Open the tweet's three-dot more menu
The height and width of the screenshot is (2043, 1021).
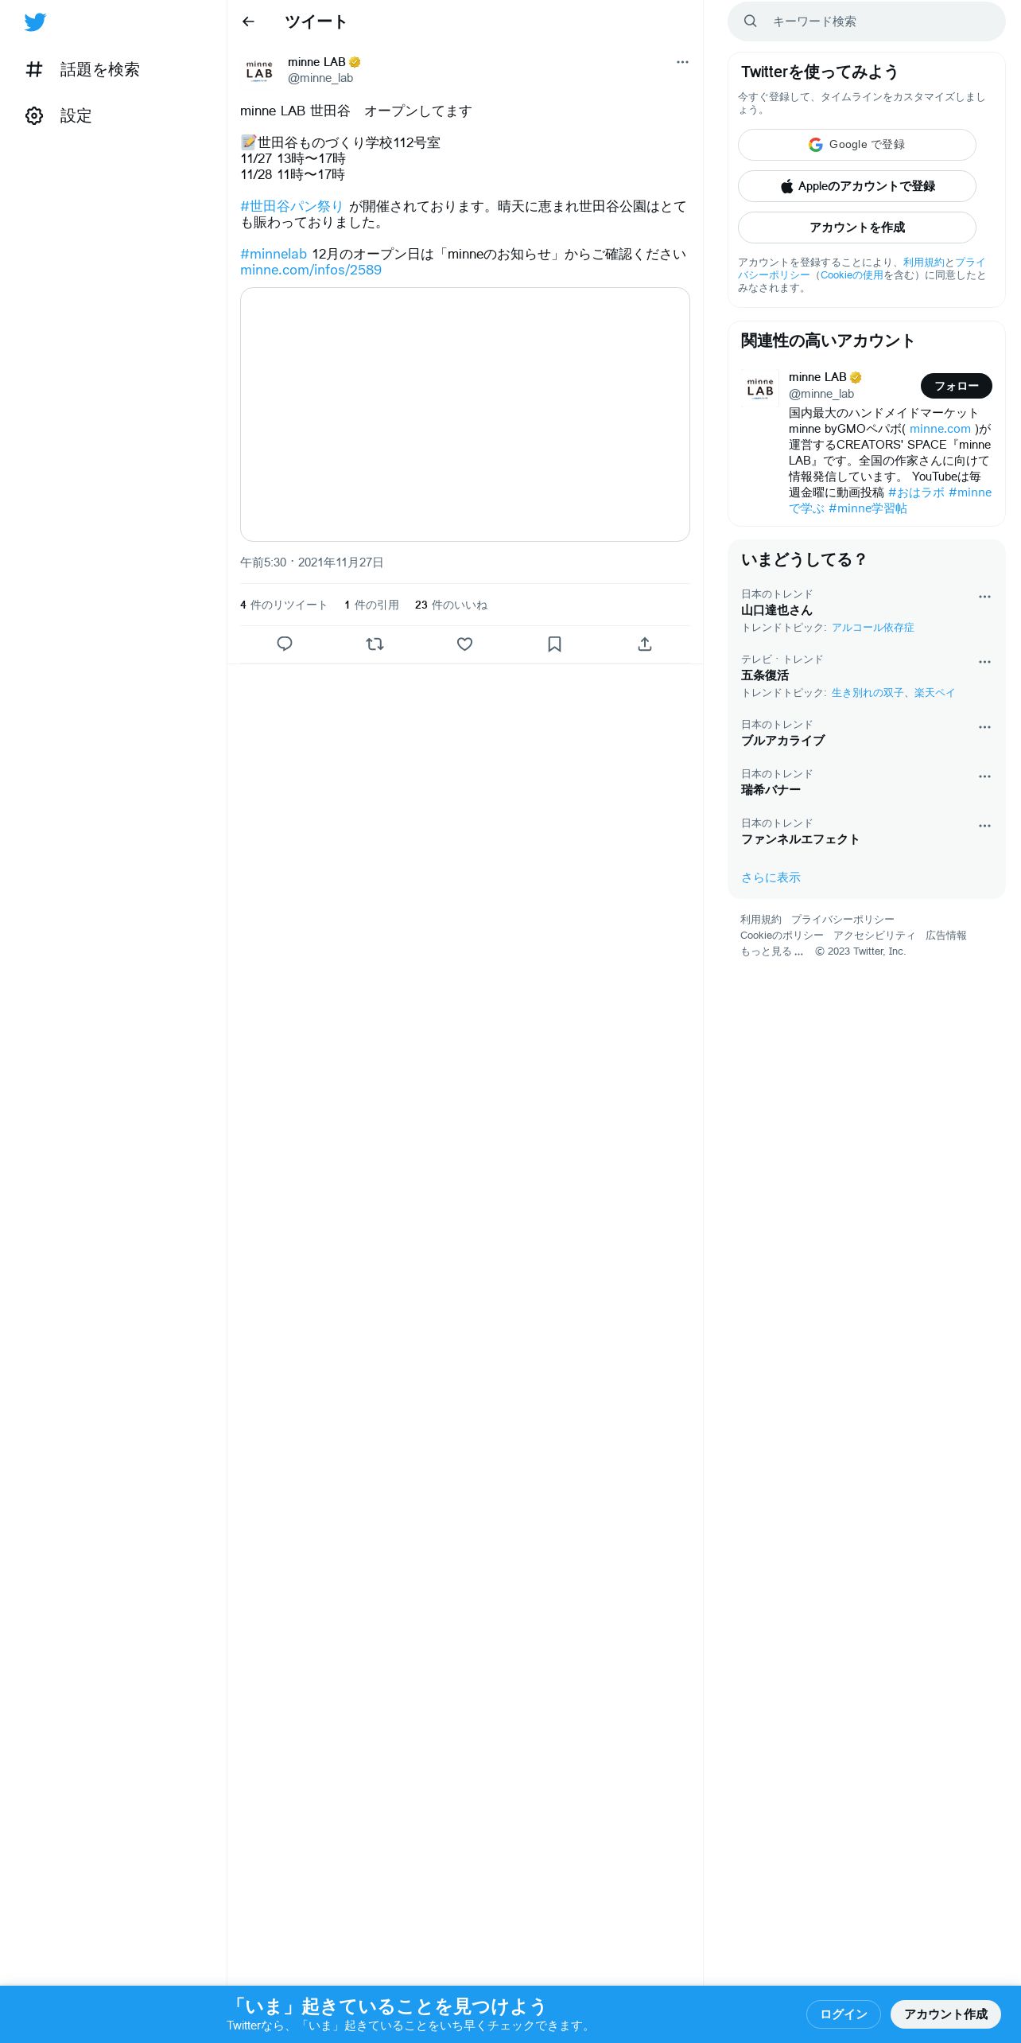682,62
